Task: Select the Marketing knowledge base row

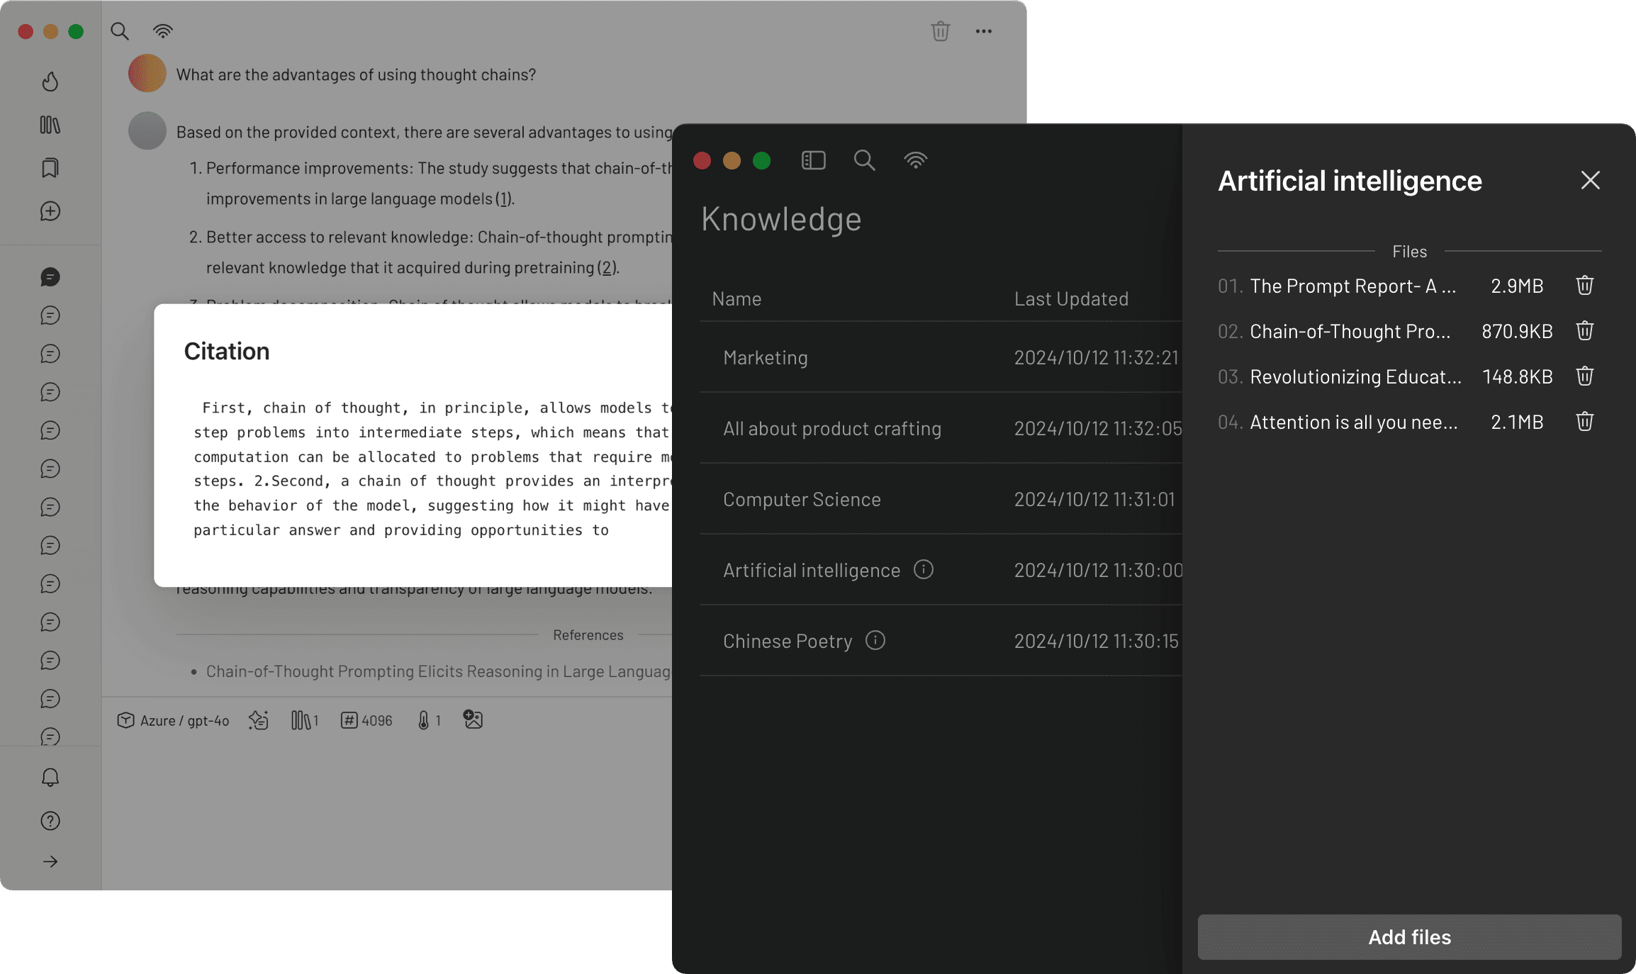Action: click(x=928, y=357)
